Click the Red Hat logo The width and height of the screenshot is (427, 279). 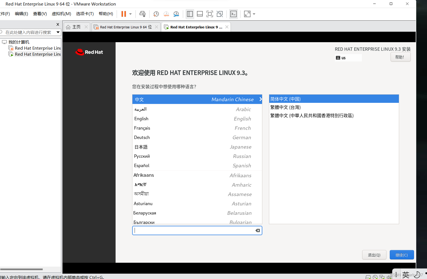pyautogui.click(x=89, y=52)
